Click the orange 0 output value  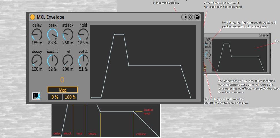pos(62,80)
